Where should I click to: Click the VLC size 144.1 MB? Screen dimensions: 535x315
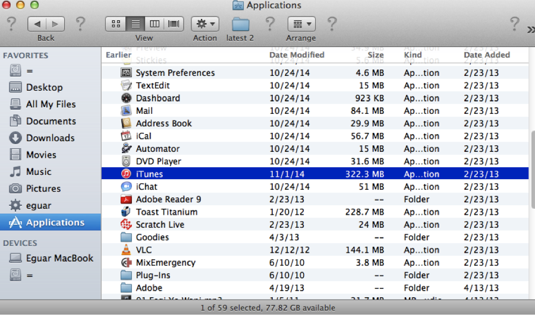(364, 250)
